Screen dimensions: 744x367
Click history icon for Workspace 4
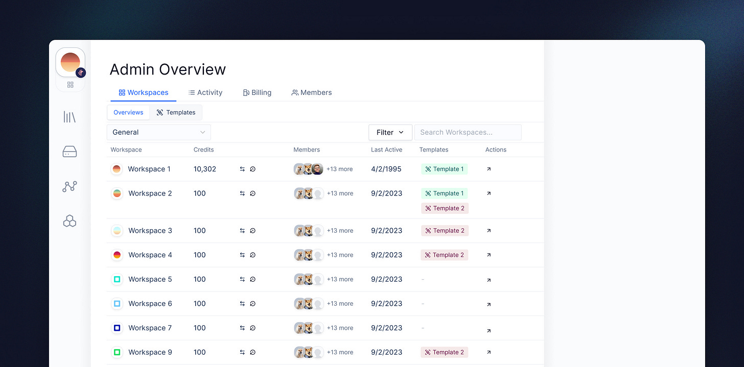[x=252, y=255]
